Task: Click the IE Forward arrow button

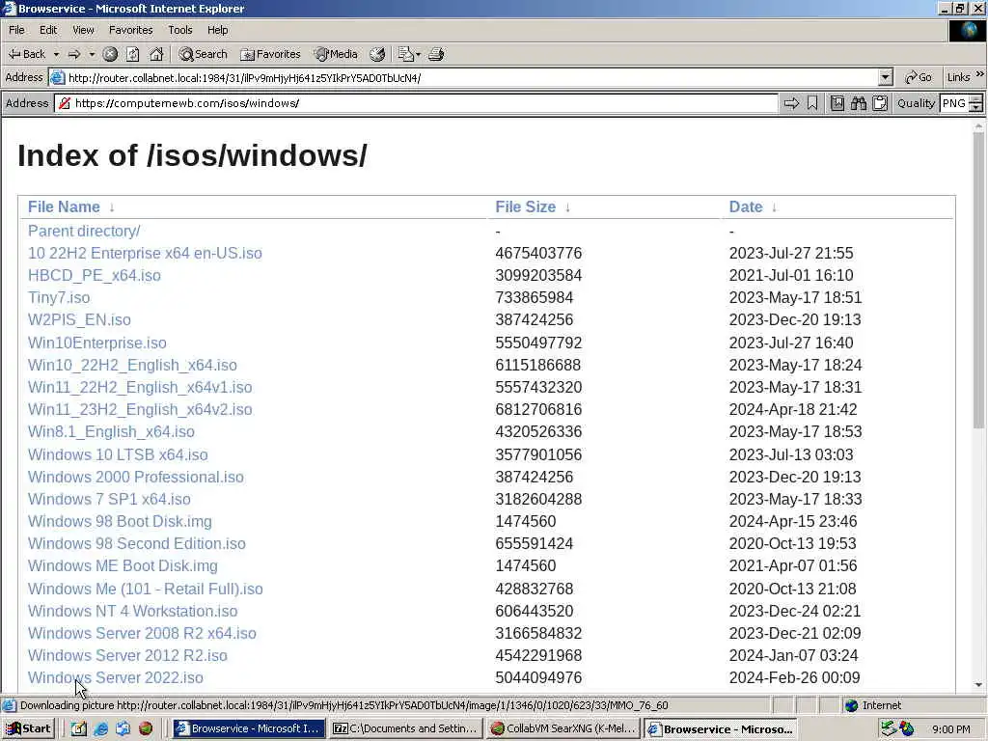Action: tap(74, 54)
